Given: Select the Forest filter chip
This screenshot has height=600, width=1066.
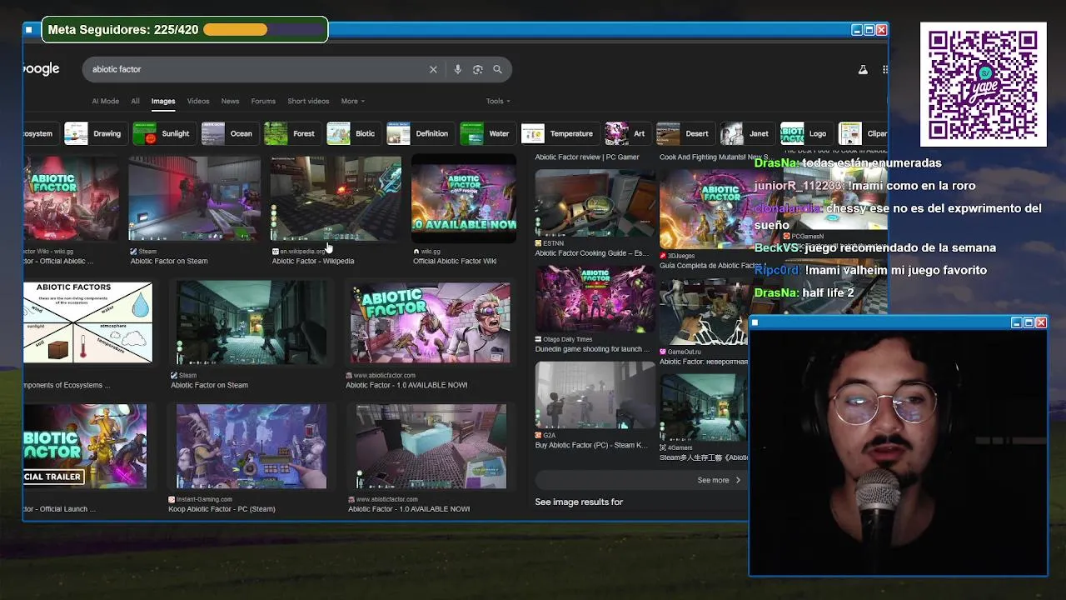Looking at the screenshot, I should click(x=291, y=133).
